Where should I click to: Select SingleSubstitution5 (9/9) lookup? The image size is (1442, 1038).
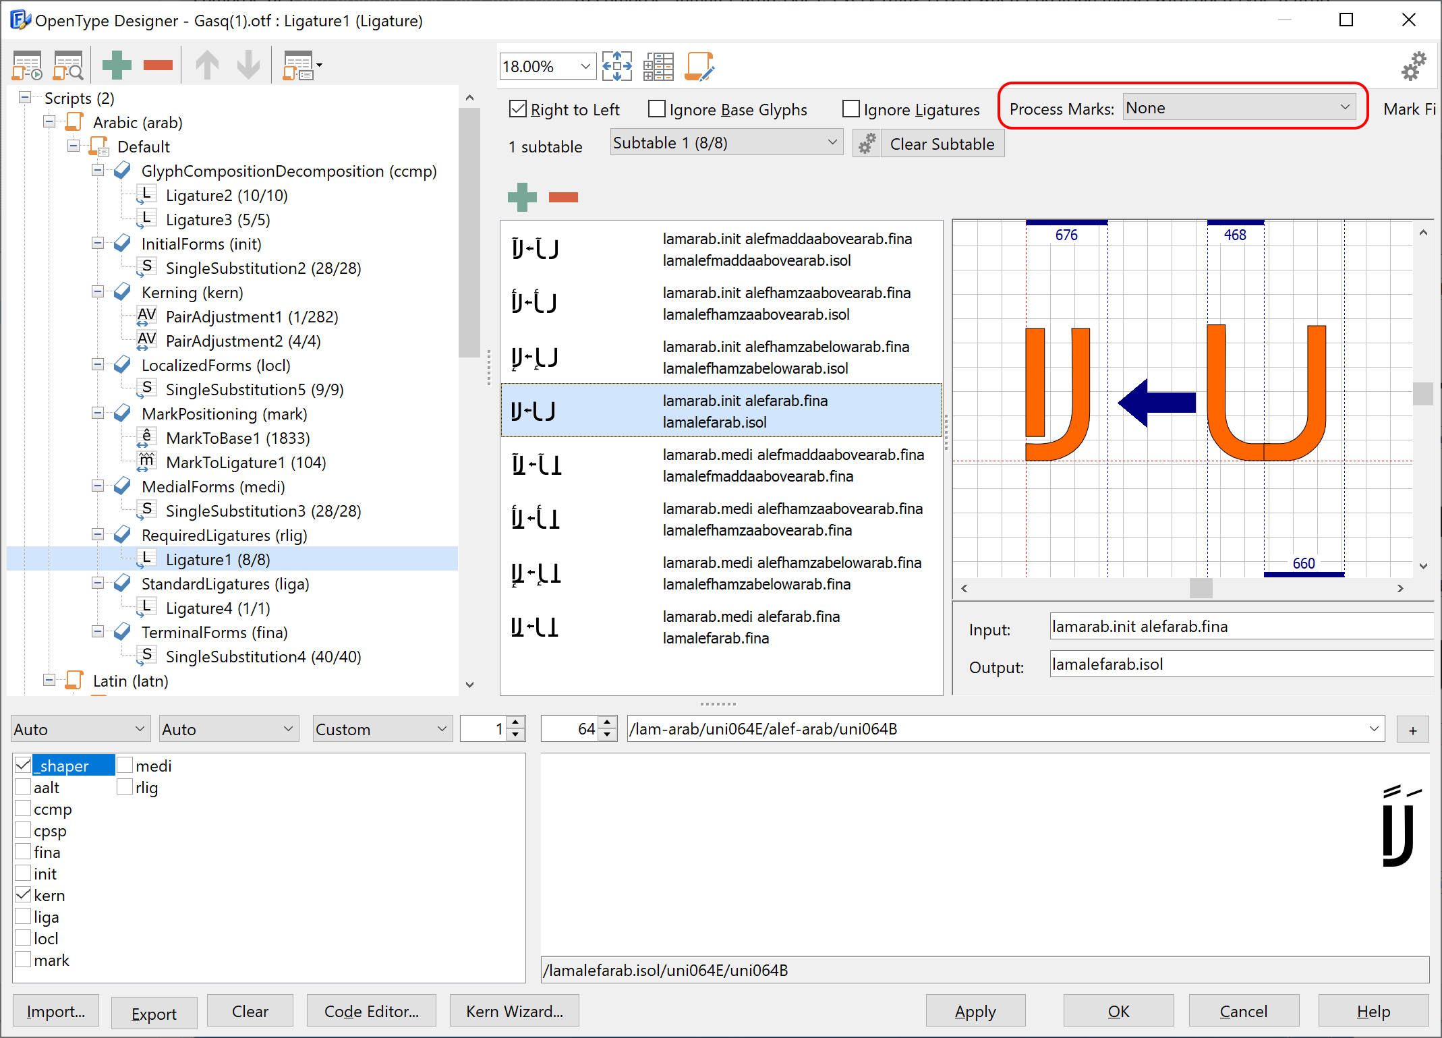[255, 389]
